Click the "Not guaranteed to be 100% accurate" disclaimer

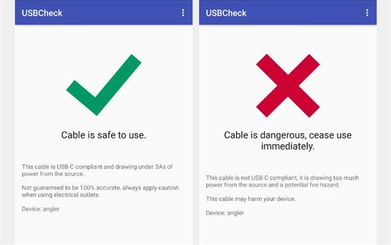pyautogui.click(x=100, y=191)
